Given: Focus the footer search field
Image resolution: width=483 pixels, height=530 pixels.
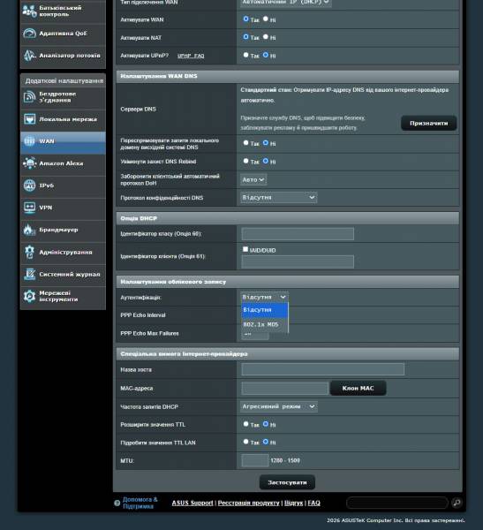Looking at the screenshot, I should click(x=397, y=503).
